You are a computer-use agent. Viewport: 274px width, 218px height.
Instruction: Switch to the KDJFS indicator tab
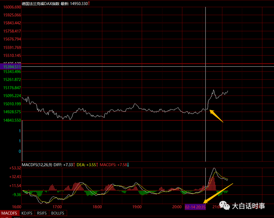point(27,213)
